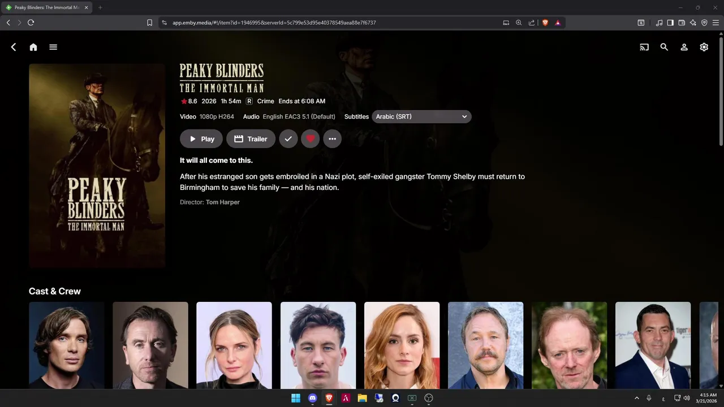Open File Explorer from the taskbar
The image size is (724, 407).
(x=362, y=398)
